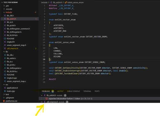Switch to the TERMINAL tab

87,91
